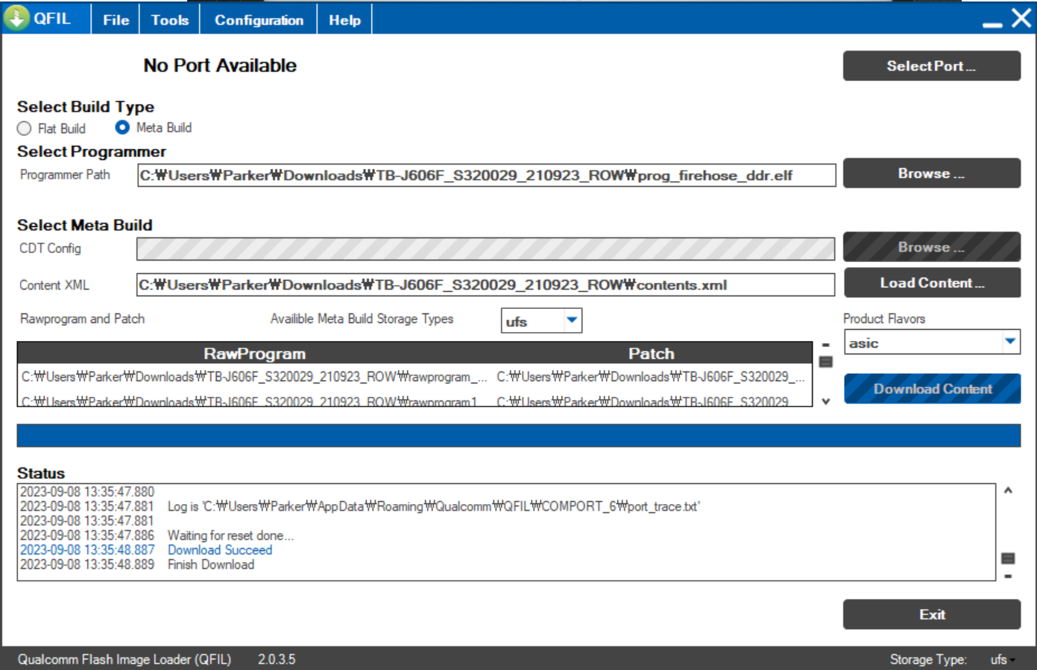Click the Programmer Path input field
The image size is (1037, 670).
(486, 175)
